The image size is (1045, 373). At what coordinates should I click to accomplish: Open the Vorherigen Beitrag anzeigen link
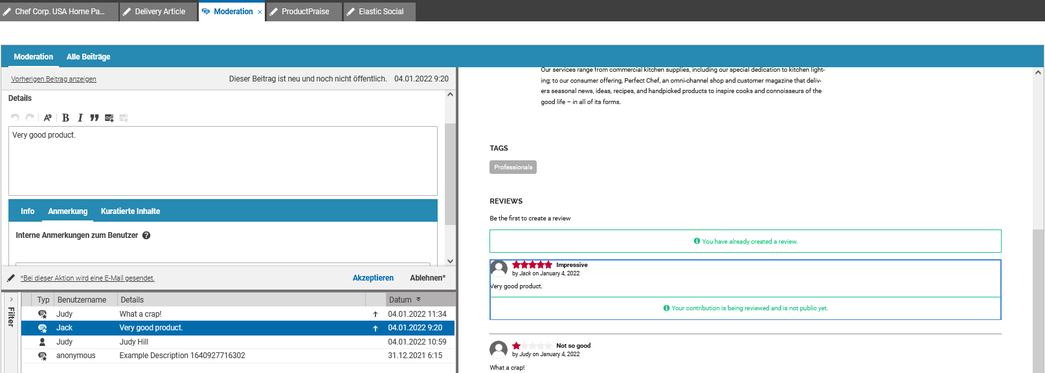tap(54, 79)
